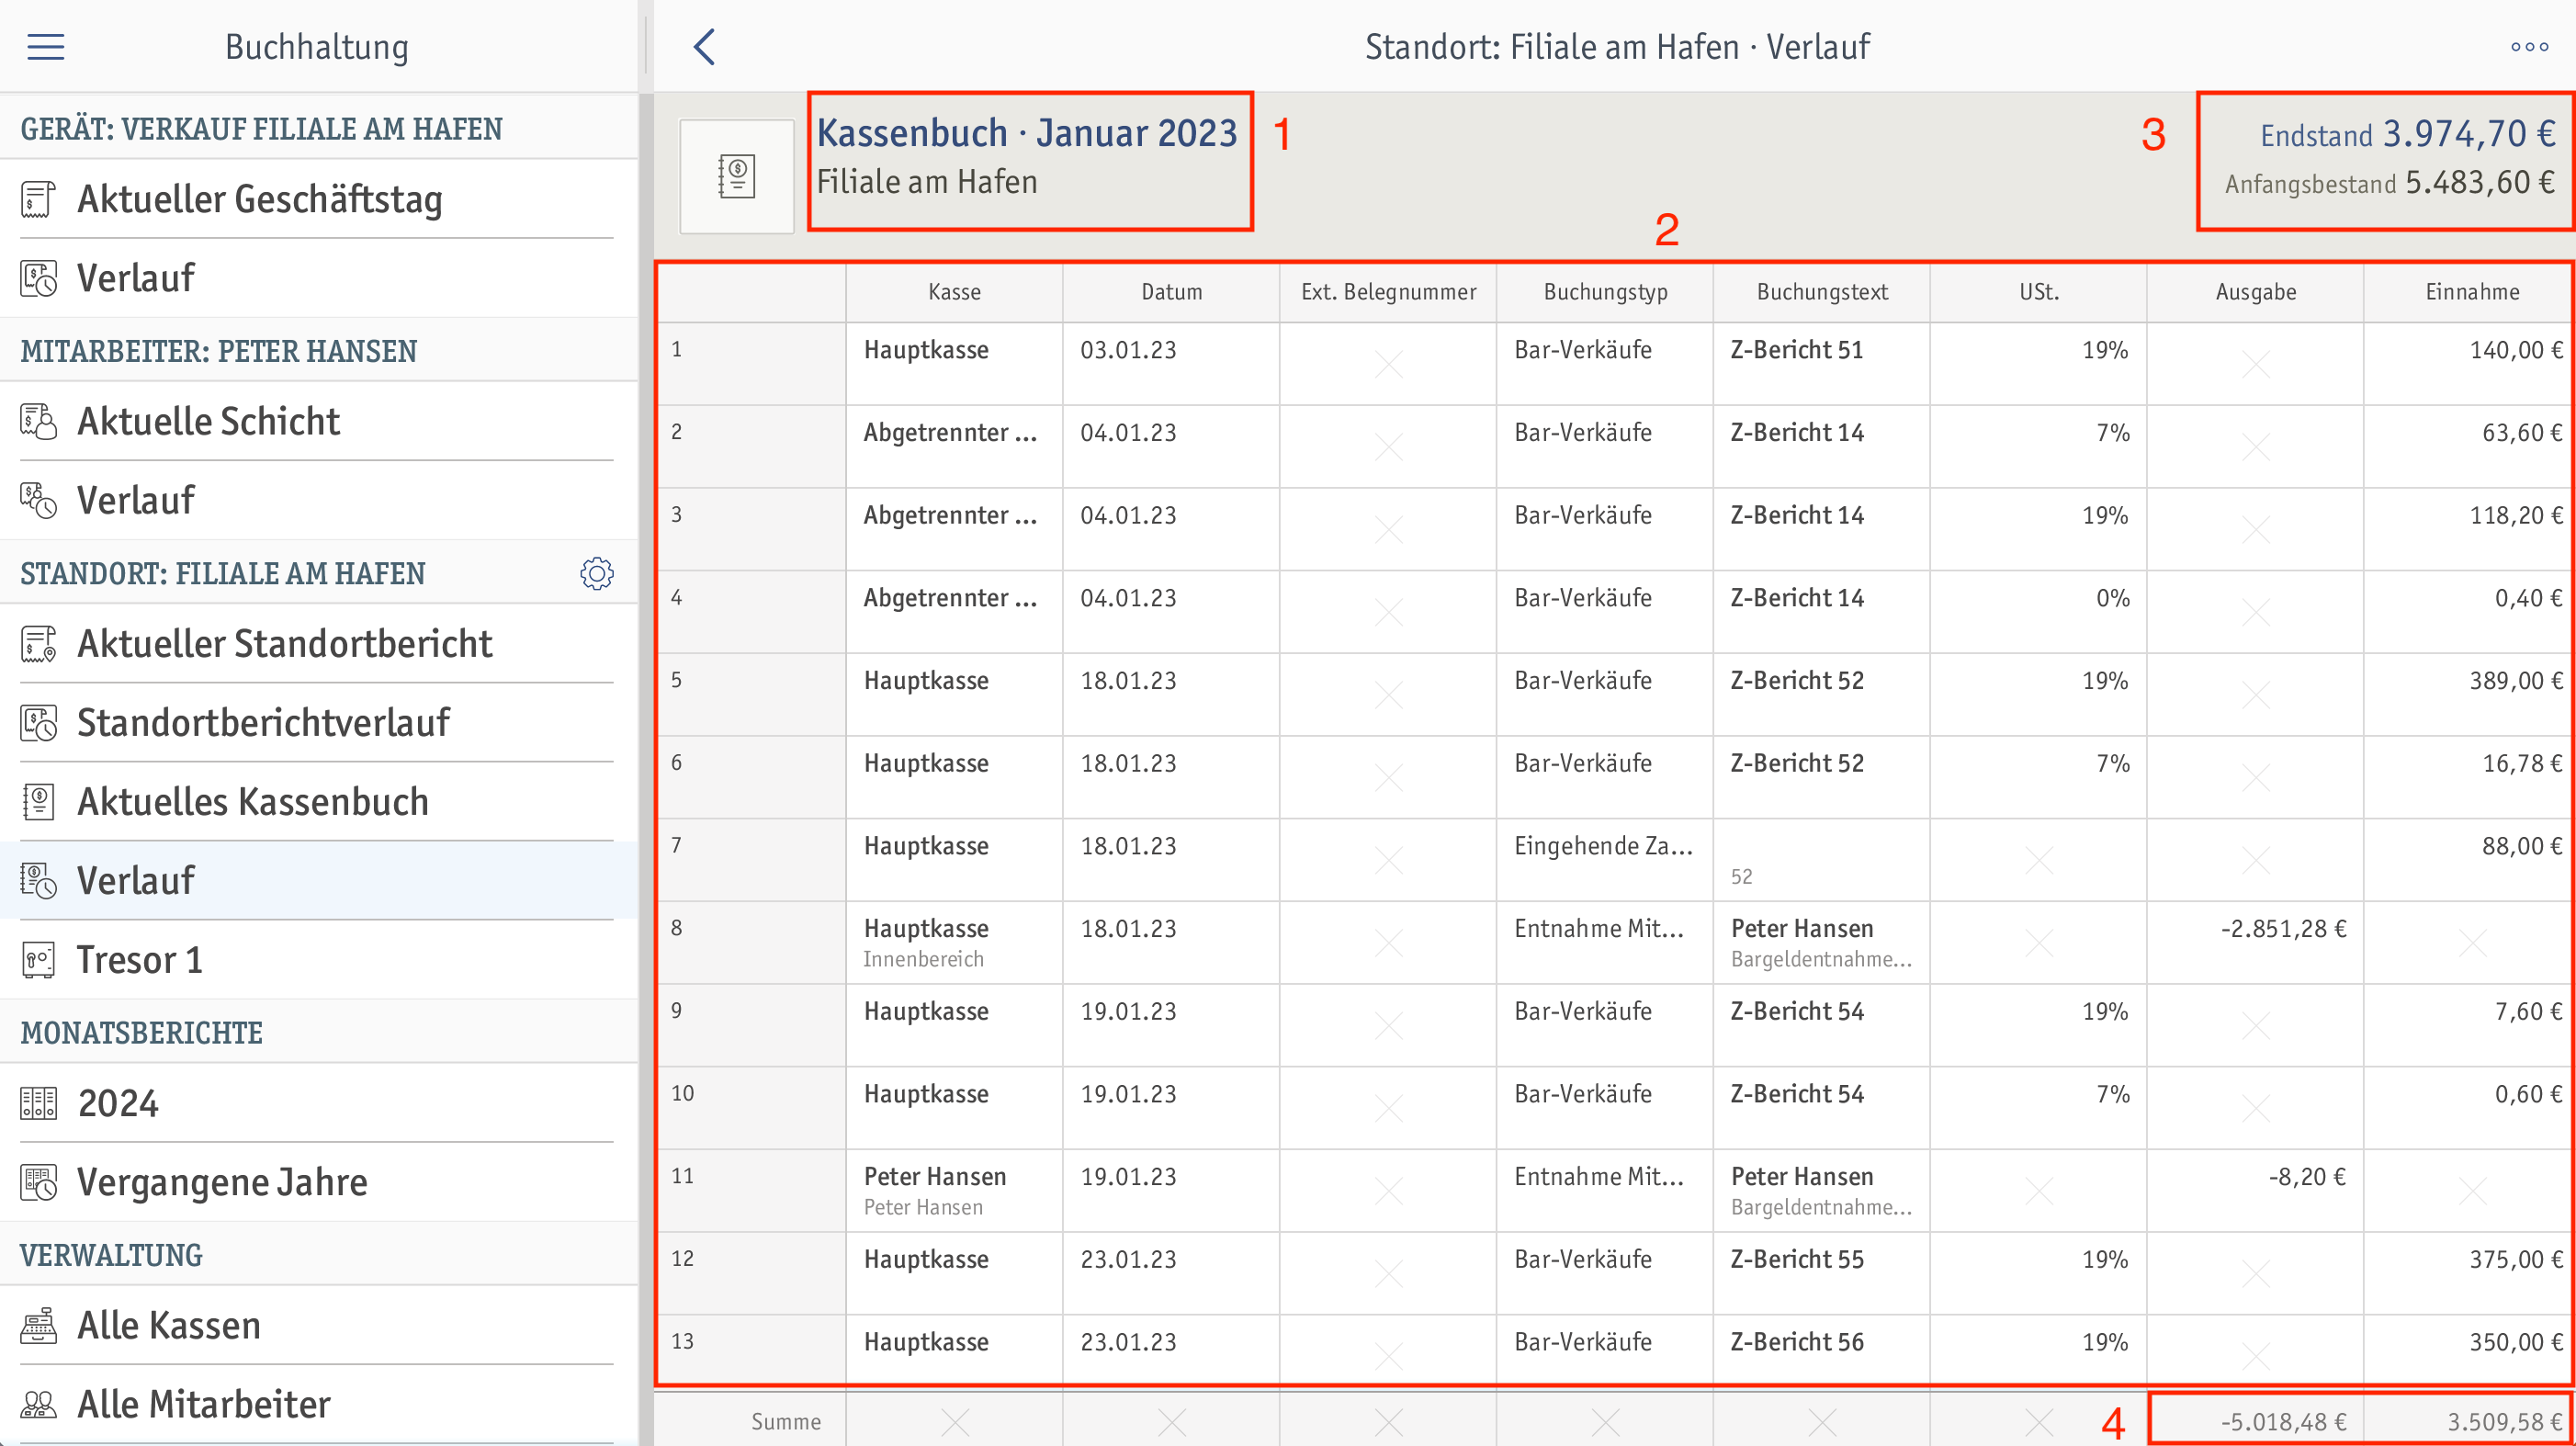Select Aktuelle Schicht menu entry

coord(319,421)
